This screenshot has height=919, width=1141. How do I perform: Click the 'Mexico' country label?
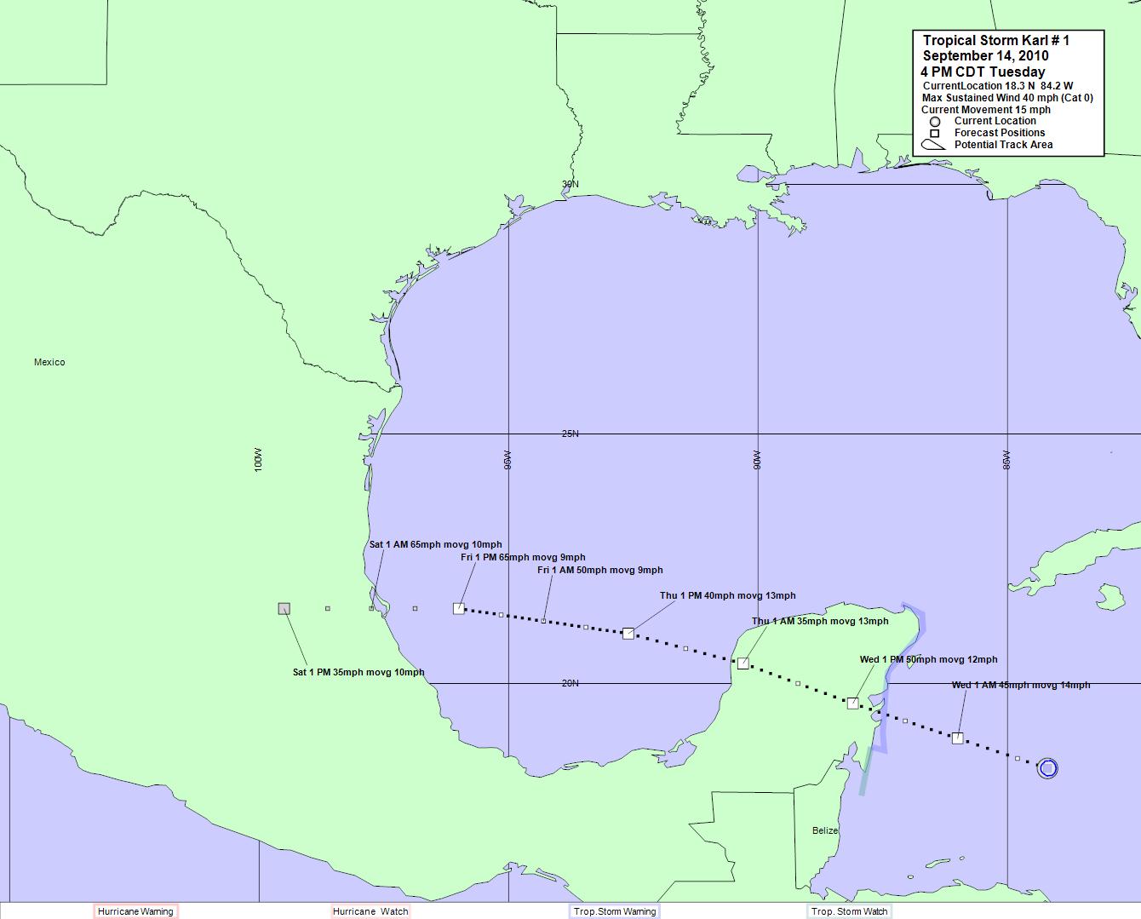[49, 362]
